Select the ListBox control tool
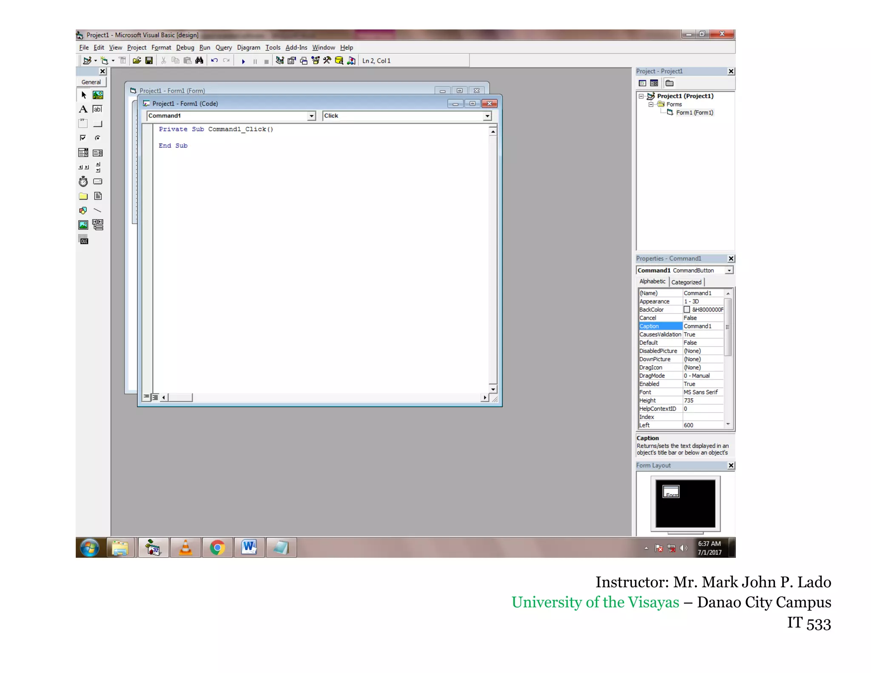The height and width of the screenshot is (673, 871). pos(98,153)
